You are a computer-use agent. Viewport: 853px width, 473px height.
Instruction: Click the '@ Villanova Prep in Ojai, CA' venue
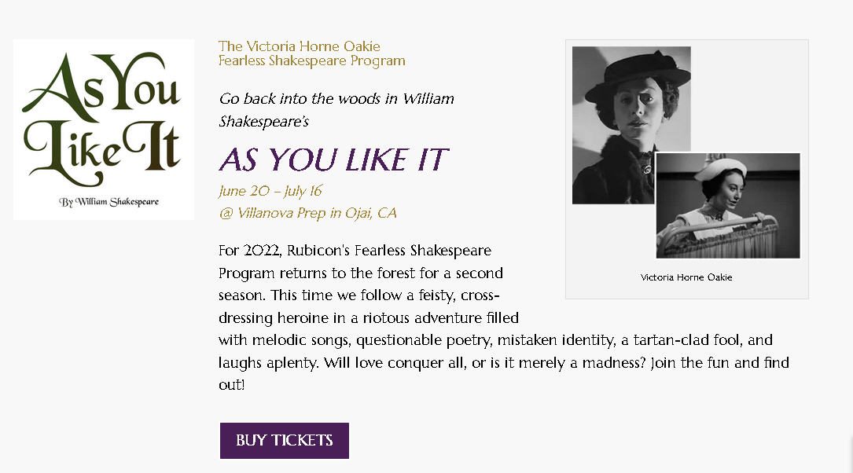pyautogui.click(x=307, y=213)
